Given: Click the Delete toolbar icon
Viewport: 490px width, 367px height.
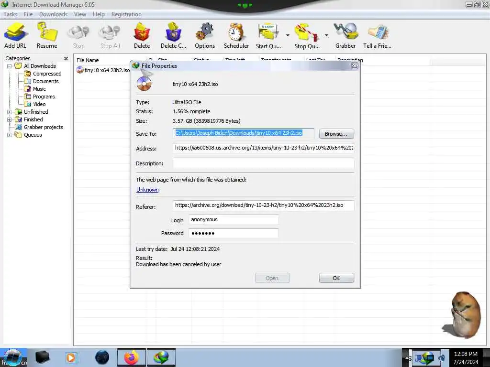Looking at the screenshot, I should (142, 35).
